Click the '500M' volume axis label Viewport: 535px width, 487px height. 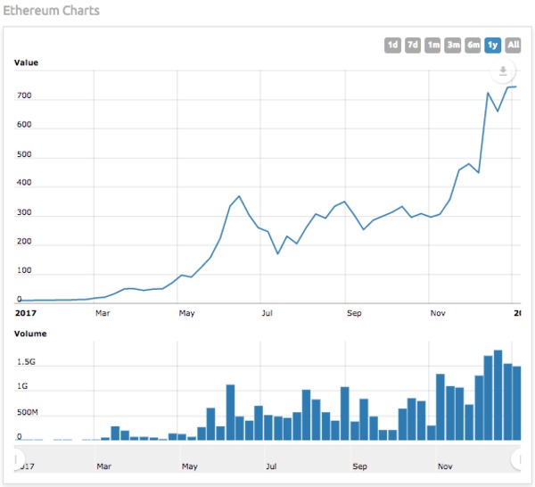point(28,412)
